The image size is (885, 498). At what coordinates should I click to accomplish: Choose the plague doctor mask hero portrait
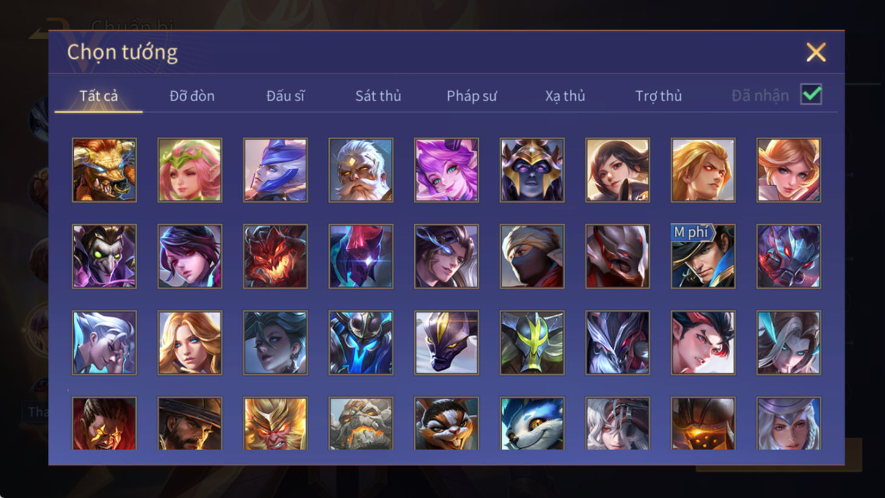104,256
